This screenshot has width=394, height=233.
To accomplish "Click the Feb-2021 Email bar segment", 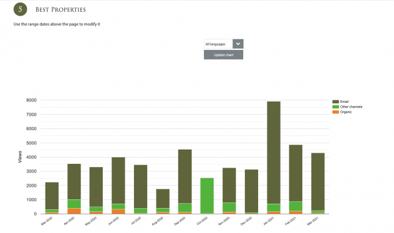I will coord(295,173).
